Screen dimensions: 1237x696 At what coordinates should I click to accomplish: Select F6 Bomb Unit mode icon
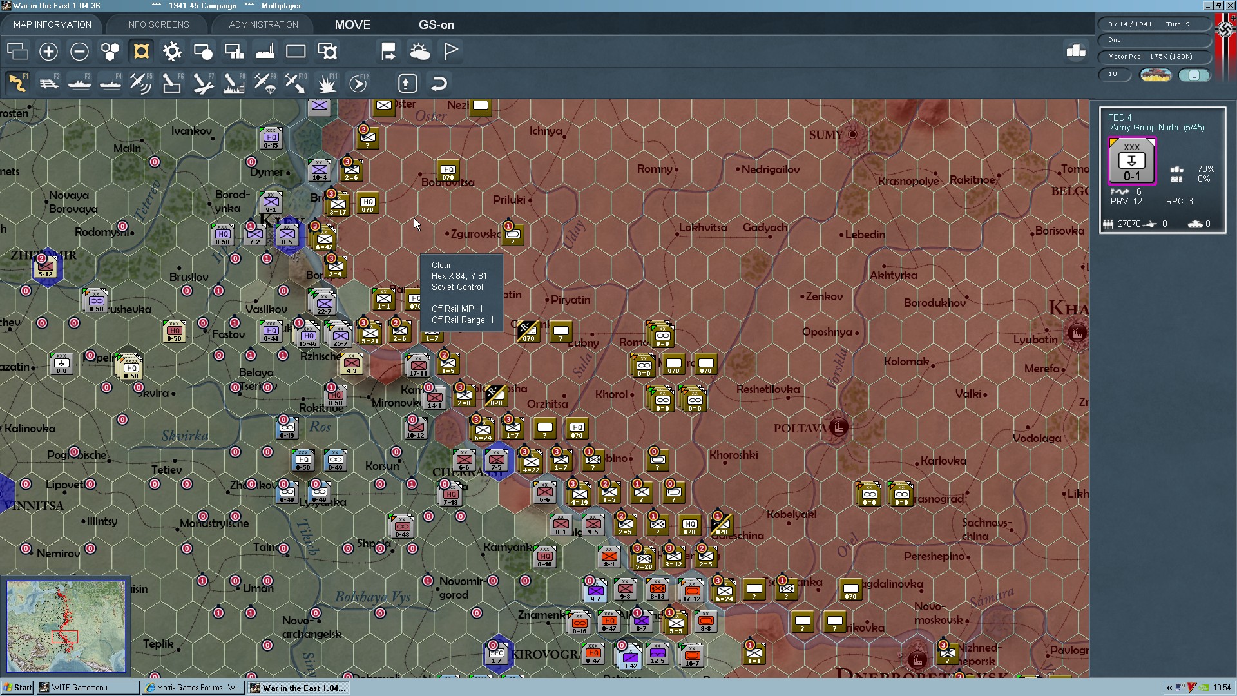click(x=172, y=83)
